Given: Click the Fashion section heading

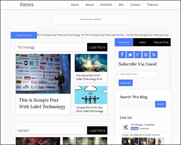Looking at the screenshot, I should pos(23,130).
